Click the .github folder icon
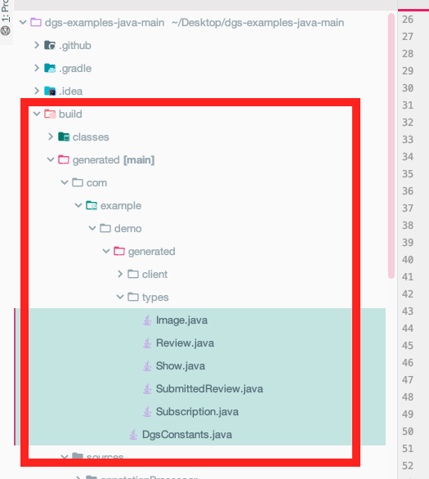429x479 pixels. (x=50, y=45)
